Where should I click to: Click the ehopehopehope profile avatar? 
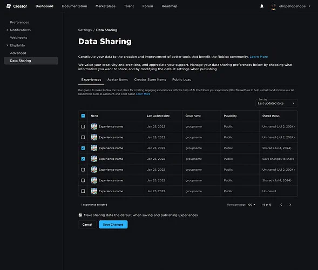pos(273,6)
